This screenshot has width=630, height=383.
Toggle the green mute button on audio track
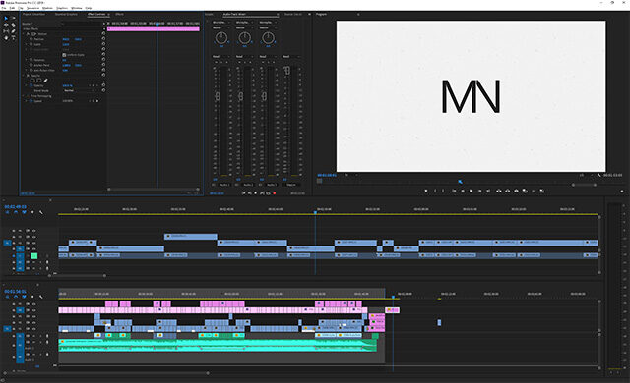click(34, 256)
